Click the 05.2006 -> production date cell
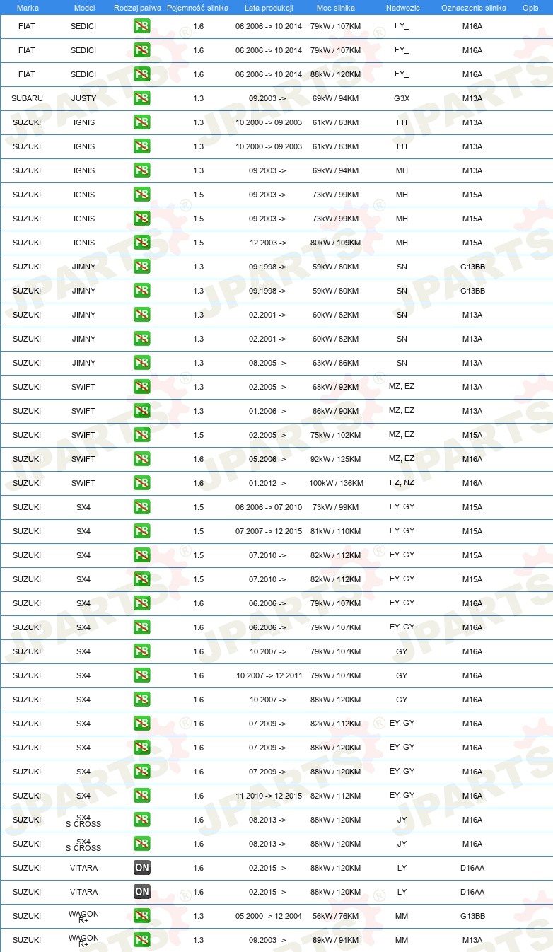 [268, 459]
